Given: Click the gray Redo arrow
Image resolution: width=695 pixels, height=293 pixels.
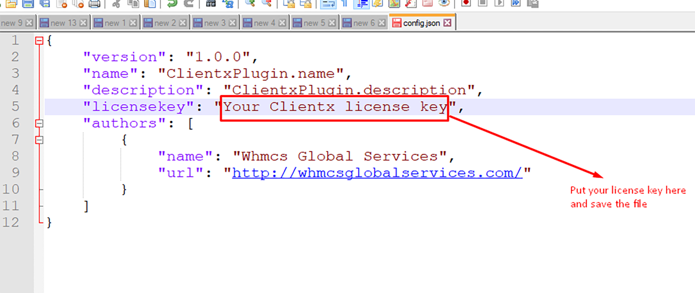Looking at the screenshot, I should click(x=189, y=4).
